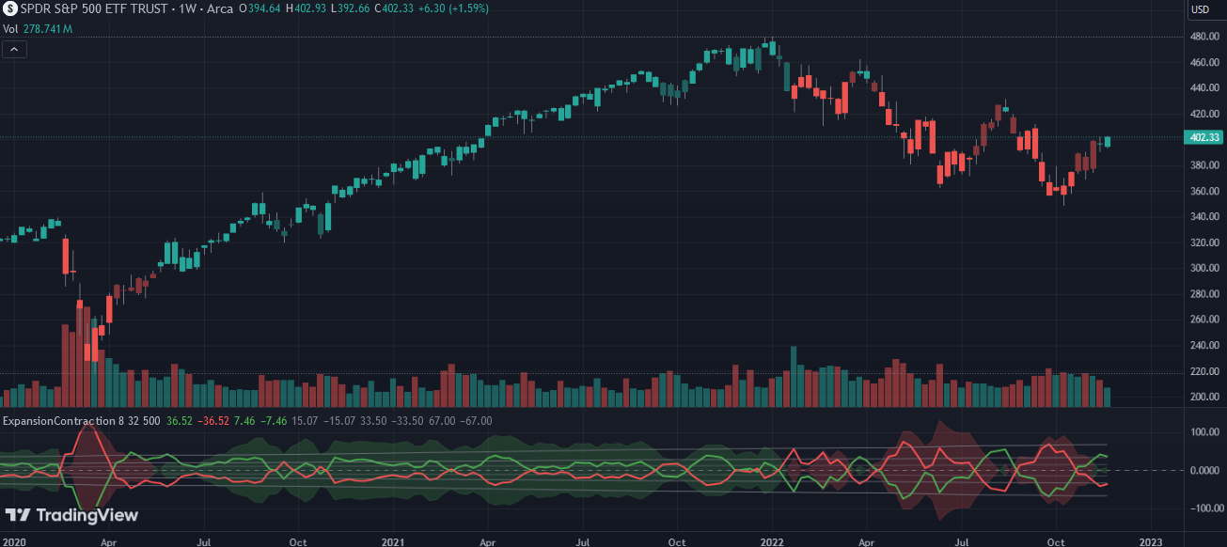
Task: Click the 260.00 price axis label
Action: pyautogui.click(x=1204, y=320)
